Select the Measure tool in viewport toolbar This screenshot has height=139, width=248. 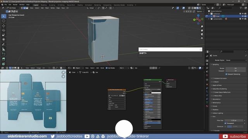pyautogui.click(x=3, y=49)
